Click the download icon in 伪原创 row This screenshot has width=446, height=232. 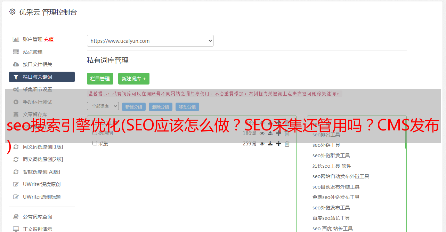coord(270,133)
